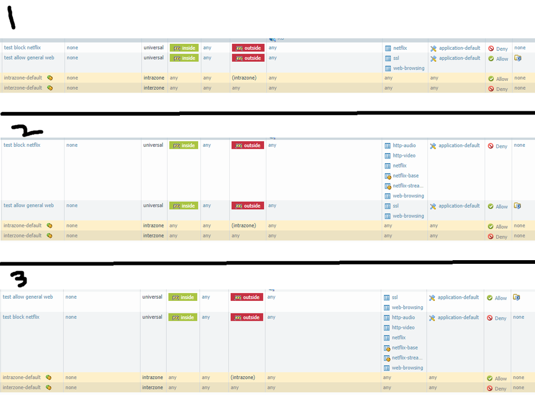The width and height of the screenshot is (535, 395).
Task: Click netflix-base application icon in screenshot 3
Action: pos(387,348)
